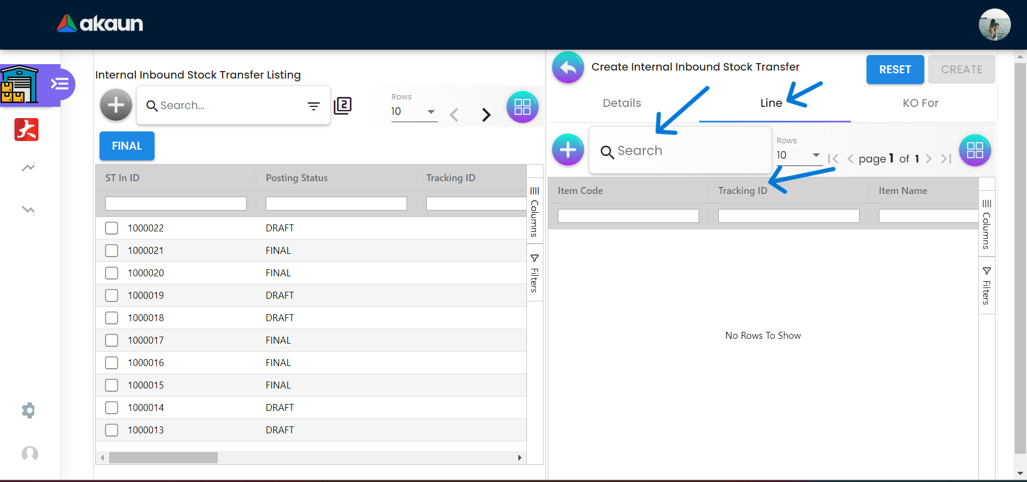Click the back arrow beside Create Internal Inbound
This screenshot has width=1027, height=482.
click(568, 68)
